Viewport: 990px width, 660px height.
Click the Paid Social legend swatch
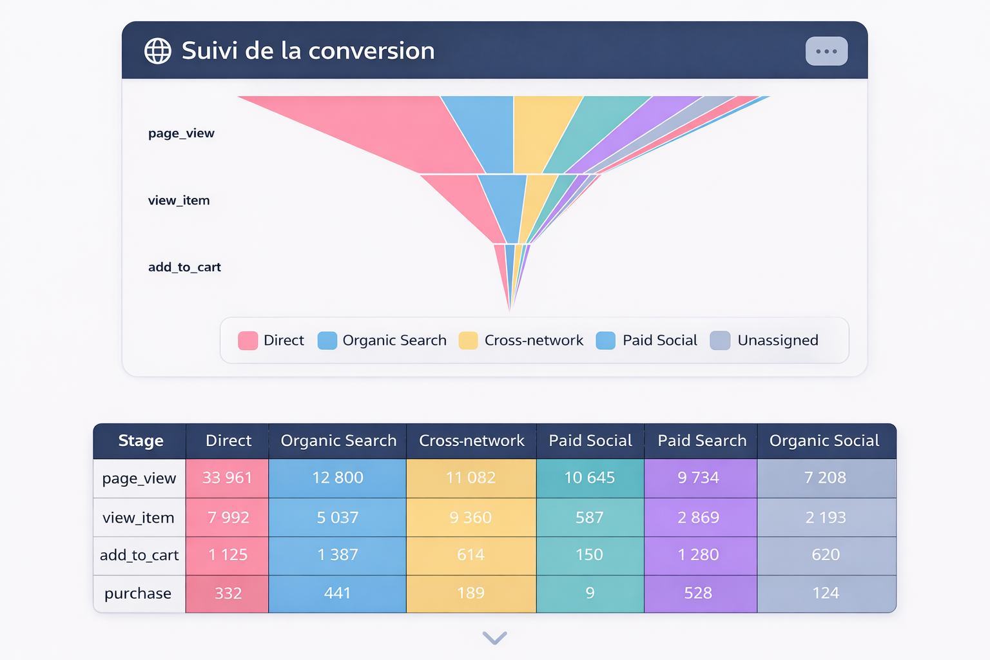(x=606, y=340)
